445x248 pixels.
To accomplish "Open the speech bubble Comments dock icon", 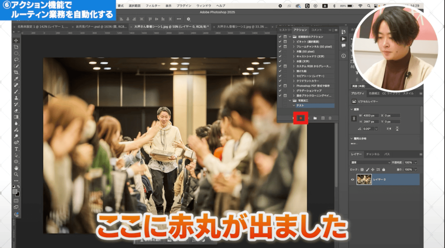I will 343,46.
